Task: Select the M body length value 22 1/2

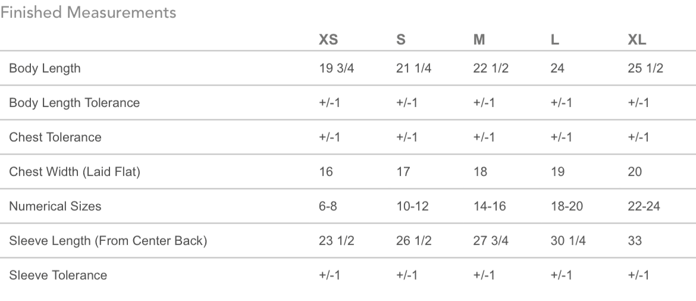Action: point(491,68)
